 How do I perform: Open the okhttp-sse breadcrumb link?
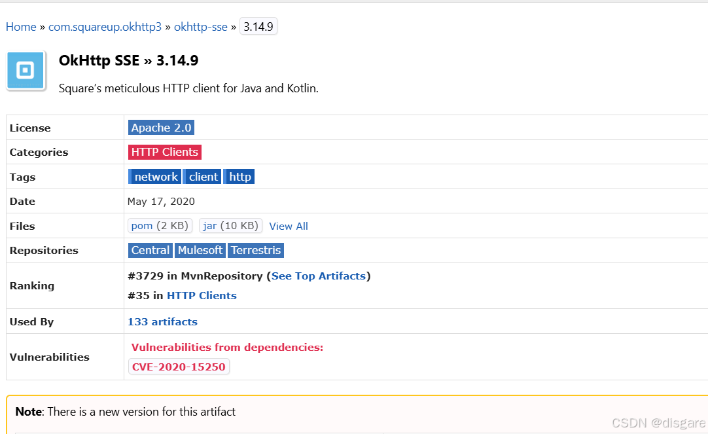point(201,27)
